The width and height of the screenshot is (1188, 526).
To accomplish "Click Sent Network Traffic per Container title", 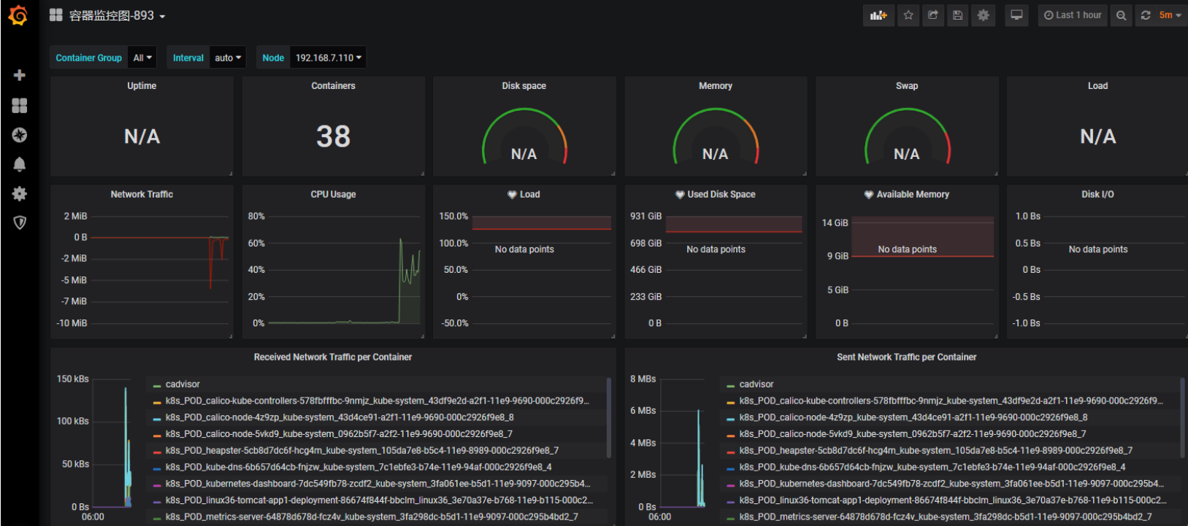I will [x=906, y=357].
